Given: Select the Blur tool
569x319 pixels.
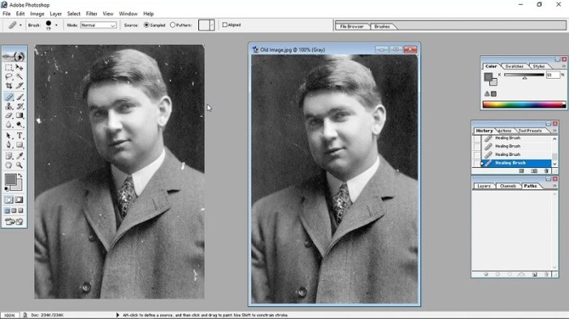Looking at the screenshot, I should (9, 125).
